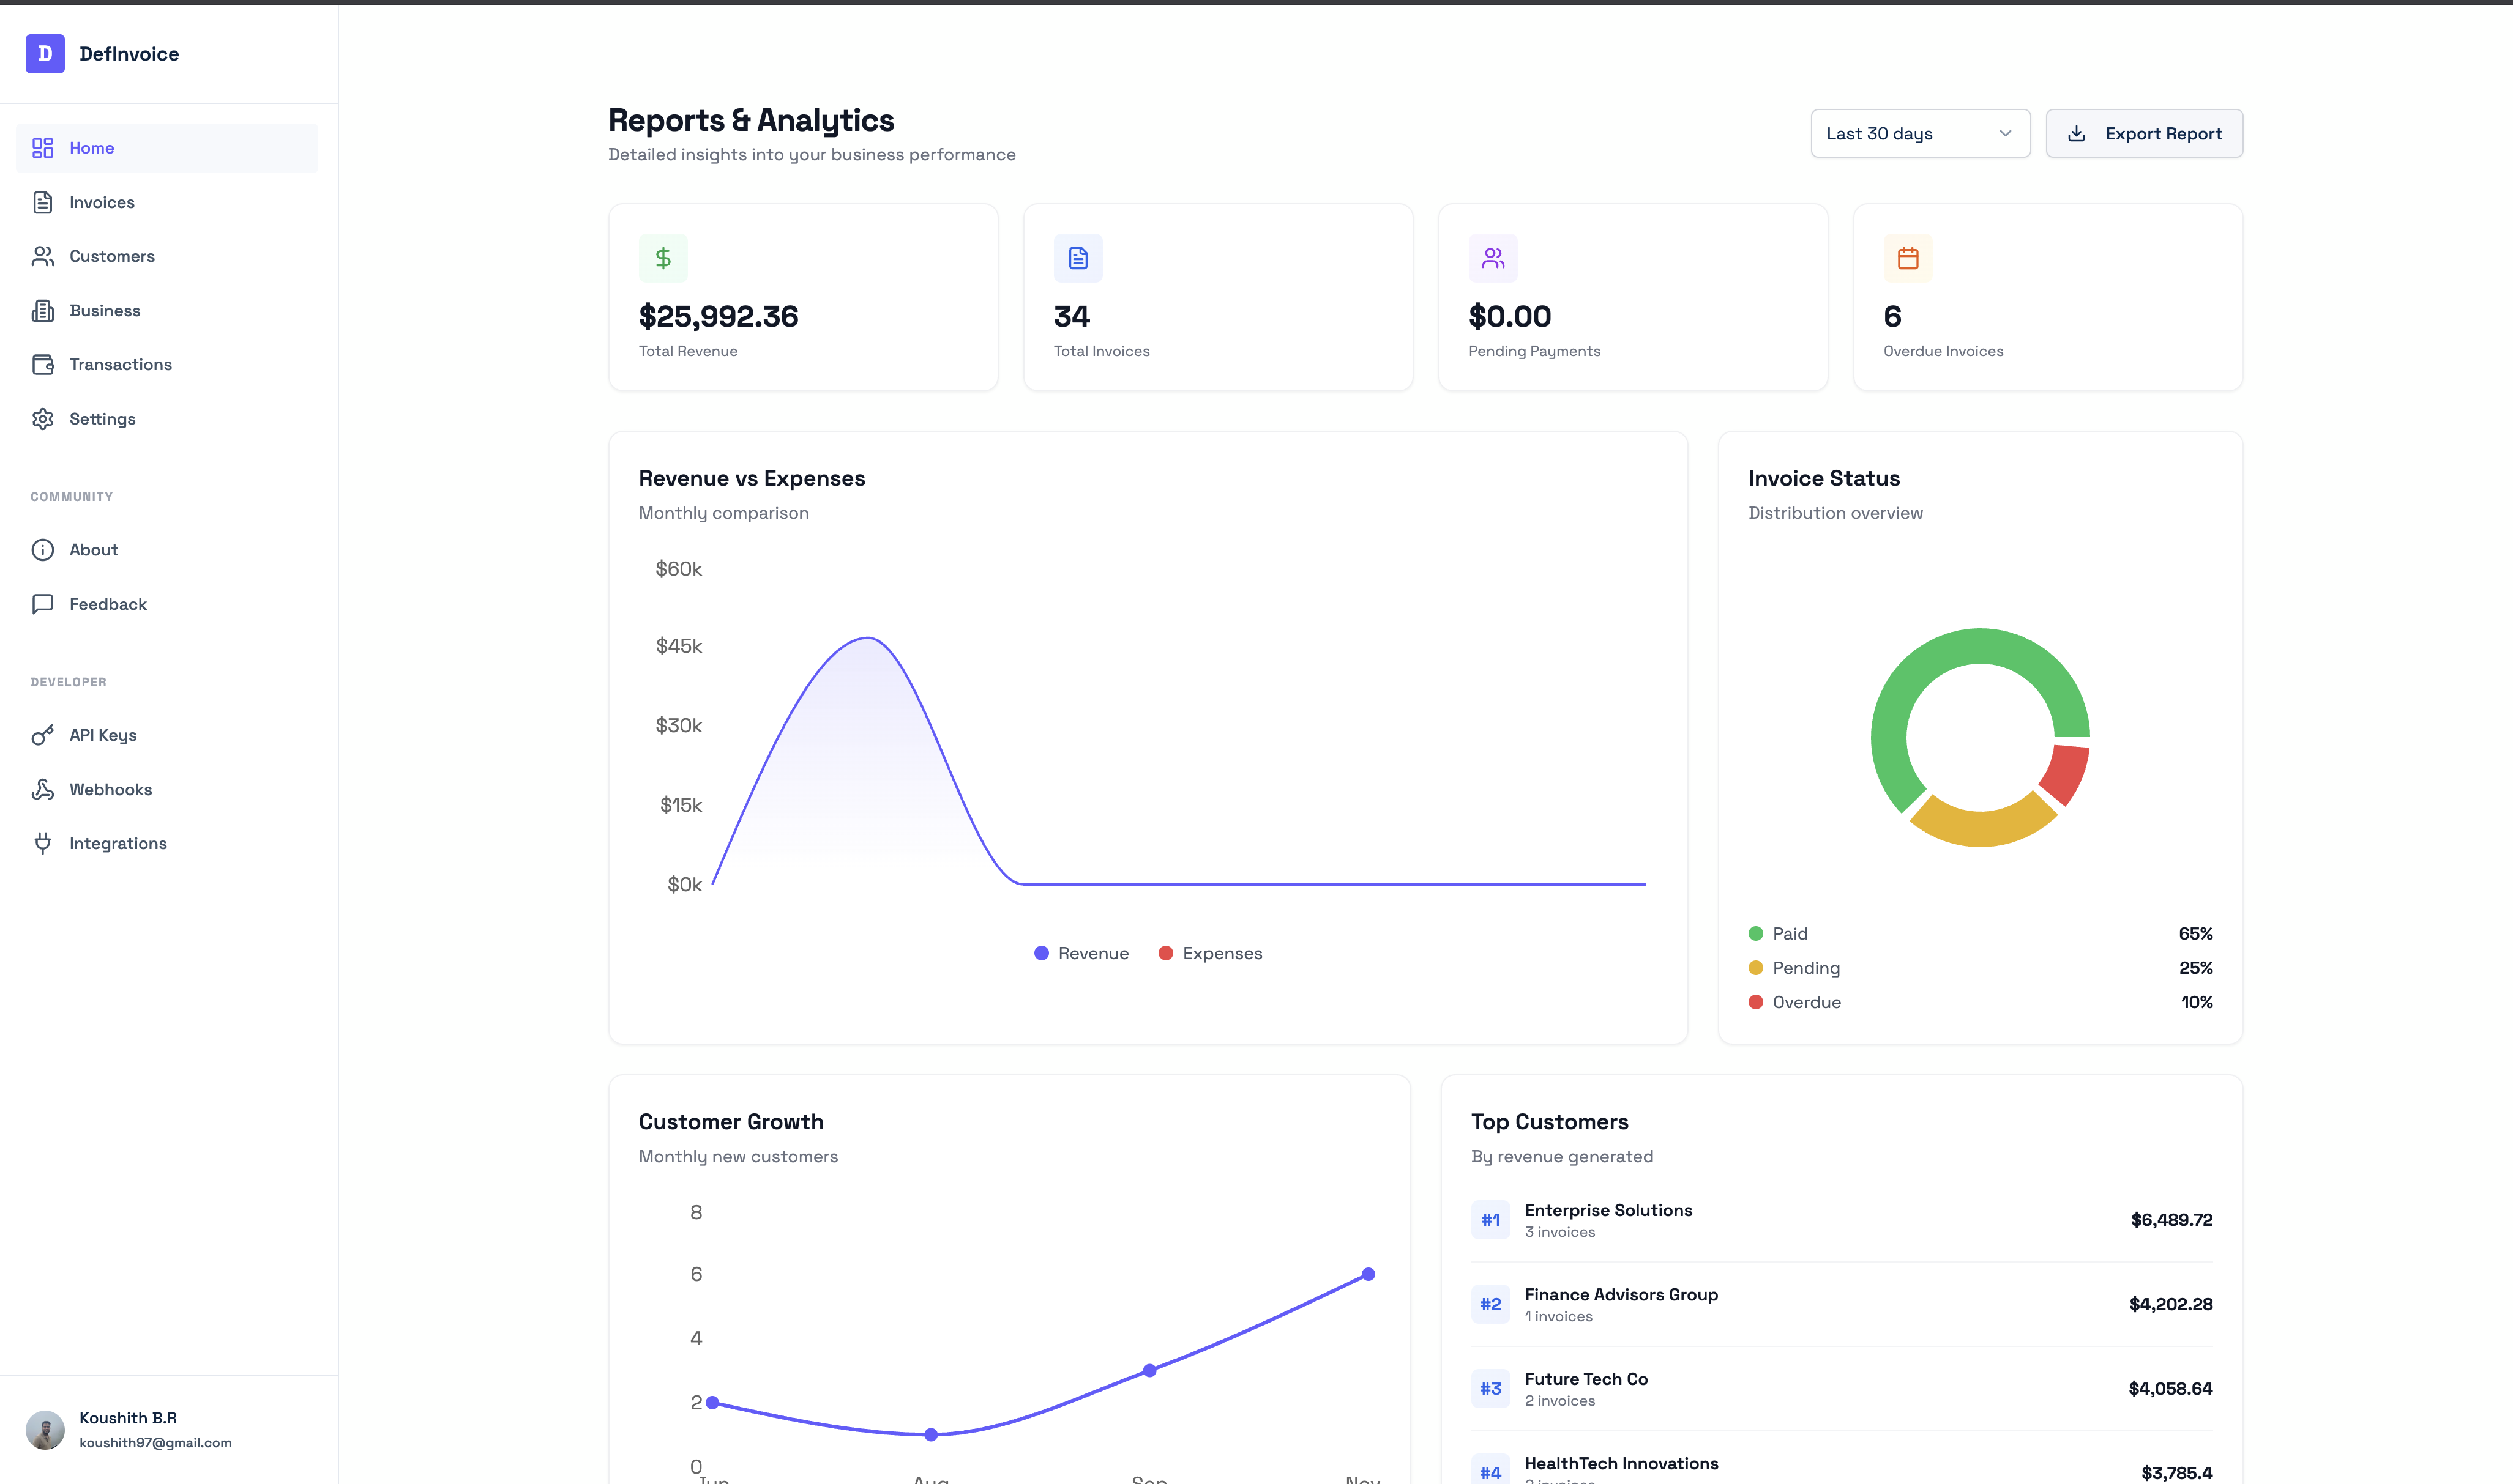The image size is (2513, 1484).
Task: Toggle the Revenue legend item
Action: coord(1081,953)
